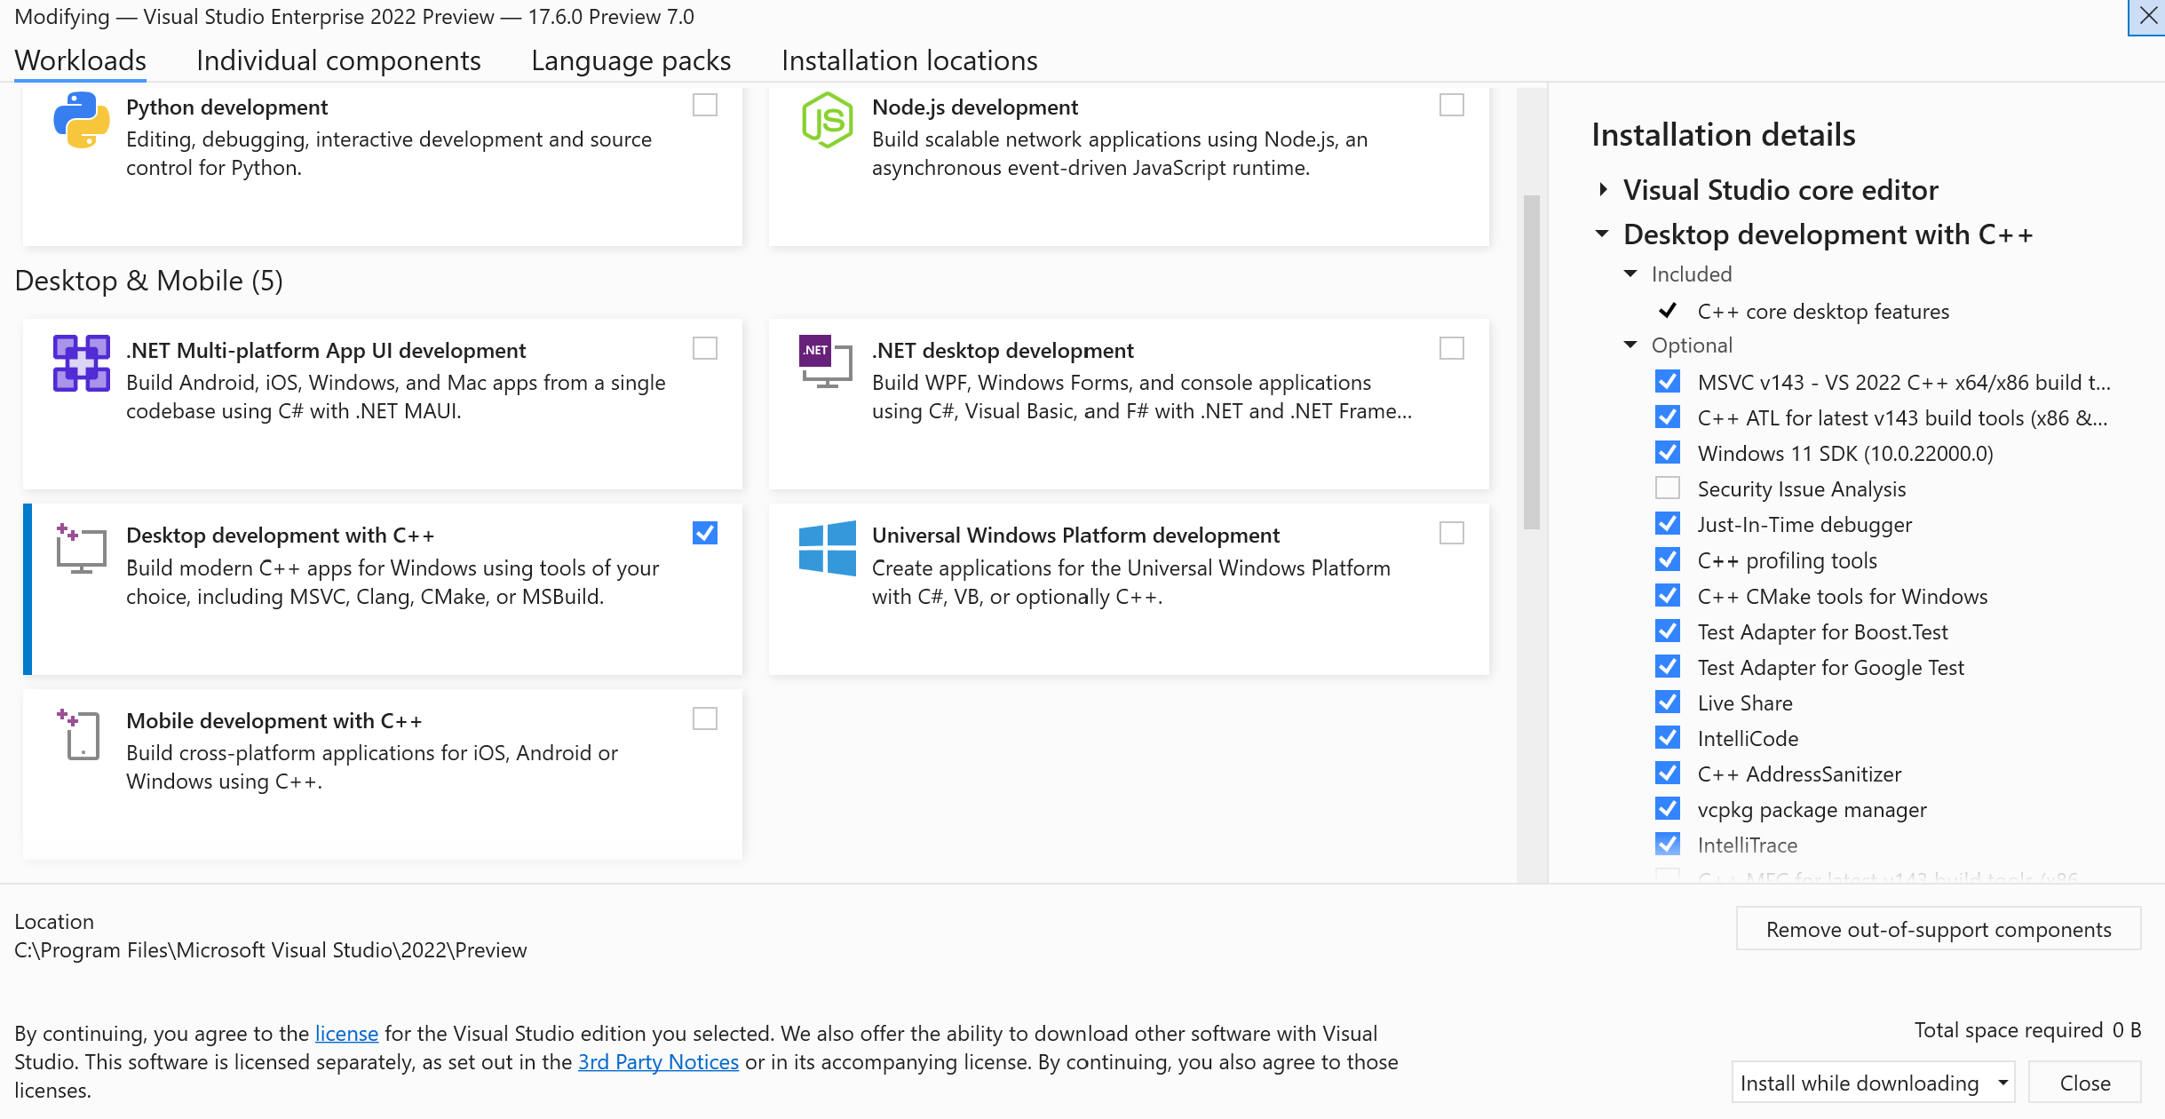Open the Language packs tab
Screen dimensions: 2165x1119
[x=630, y=60]
